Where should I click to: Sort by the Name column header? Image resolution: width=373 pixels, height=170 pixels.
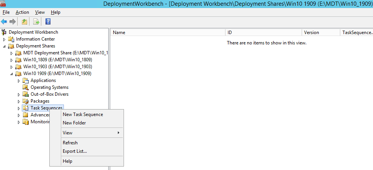(x=168, y=33)
